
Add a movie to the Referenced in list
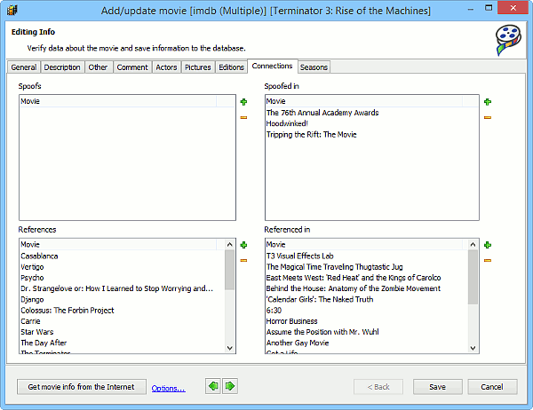(x=488, y=245)
